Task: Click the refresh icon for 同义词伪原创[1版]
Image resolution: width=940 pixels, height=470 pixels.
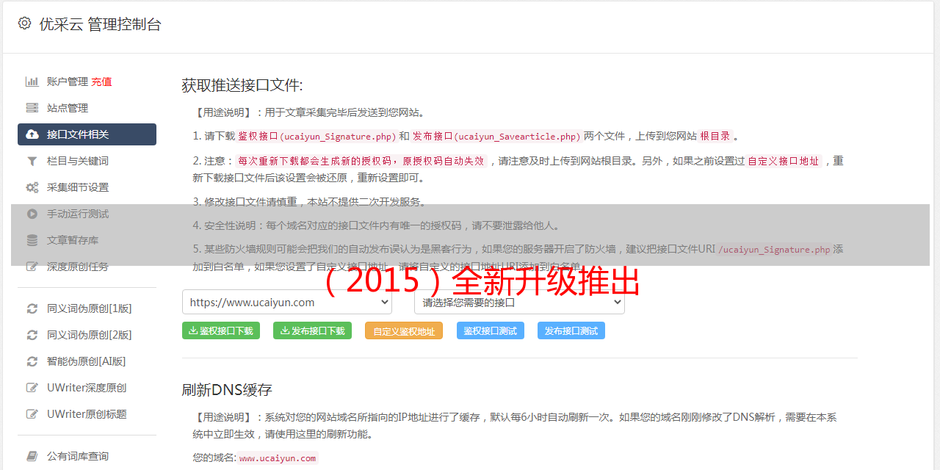Action: point(32,308)
